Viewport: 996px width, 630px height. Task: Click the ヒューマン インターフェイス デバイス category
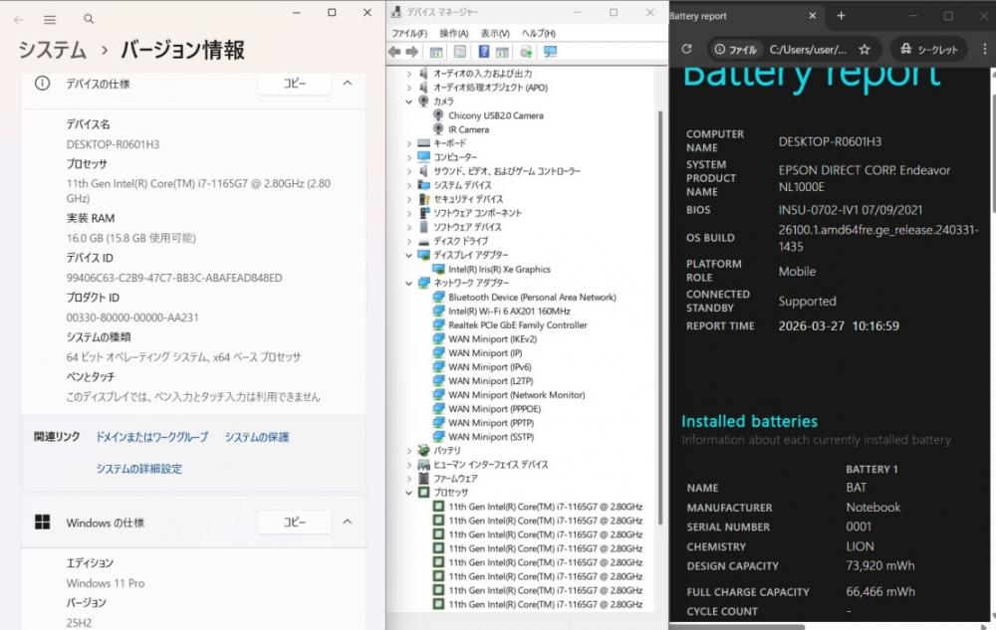(490, 465)
